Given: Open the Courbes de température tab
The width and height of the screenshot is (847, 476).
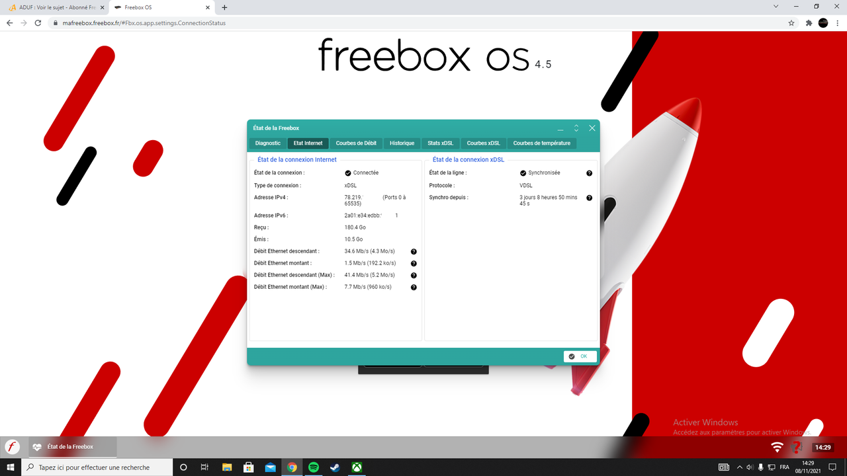Looking at the screenshot, I should (x=542, y=143).
